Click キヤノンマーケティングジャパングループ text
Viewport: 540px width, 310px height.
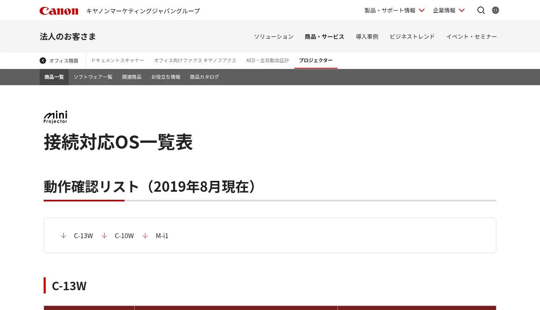click(x=143, y=11)
